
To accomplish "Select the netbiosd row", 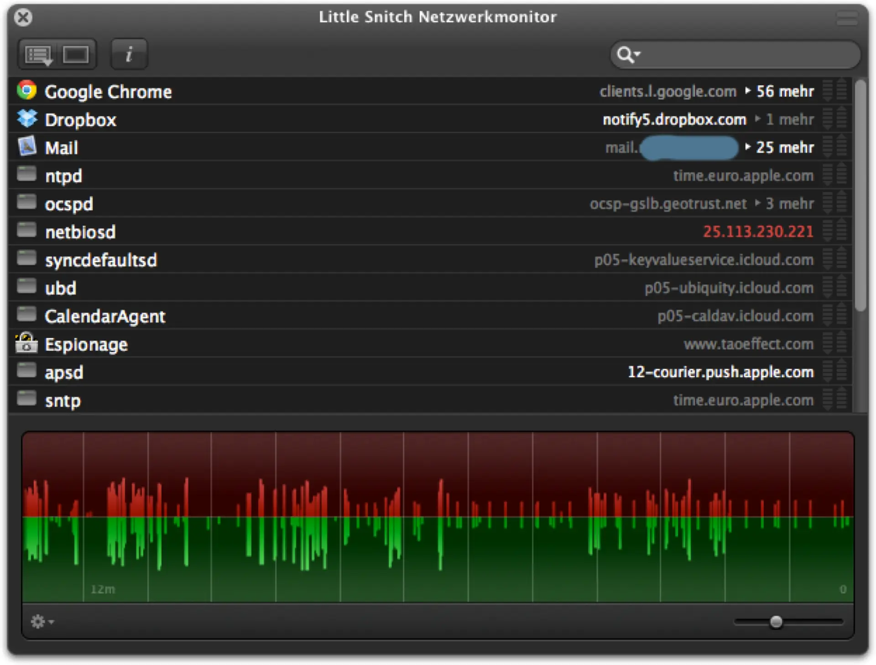I will point(80,232).
